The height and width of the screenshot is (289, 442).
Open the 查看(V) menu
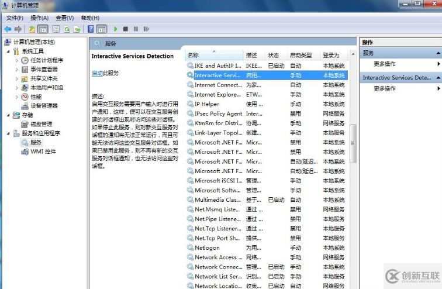[x=65, y=18]
